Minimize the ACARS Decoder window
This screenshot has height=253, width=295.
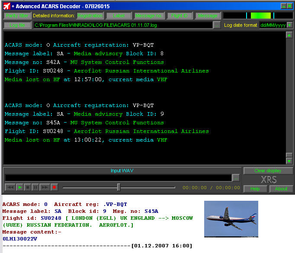283,6
